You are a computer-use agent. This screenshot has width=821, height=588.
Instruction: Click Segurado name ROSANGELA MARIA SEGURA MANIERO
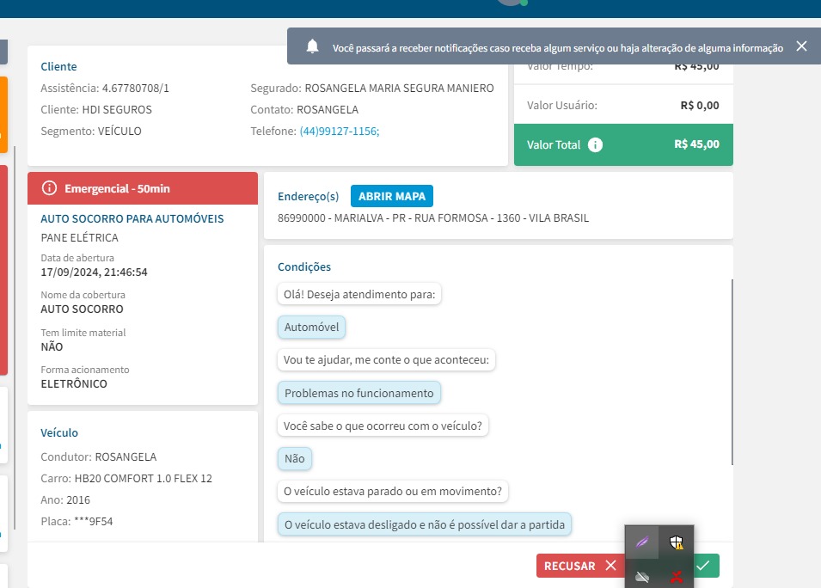(400, 88)
